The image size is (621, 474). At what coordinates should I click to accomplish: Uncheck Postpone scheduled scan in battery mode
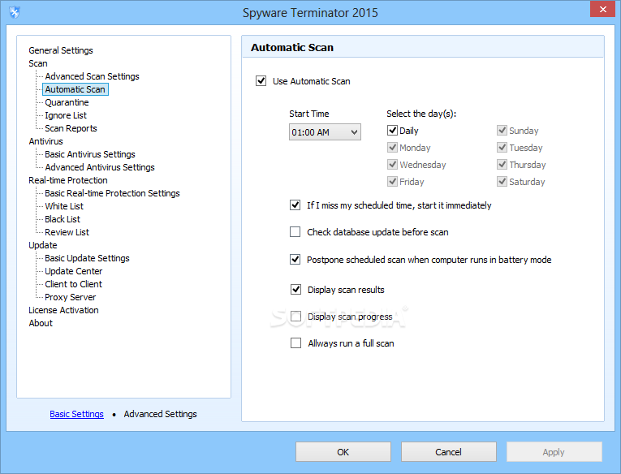click(x=295, y=260)
